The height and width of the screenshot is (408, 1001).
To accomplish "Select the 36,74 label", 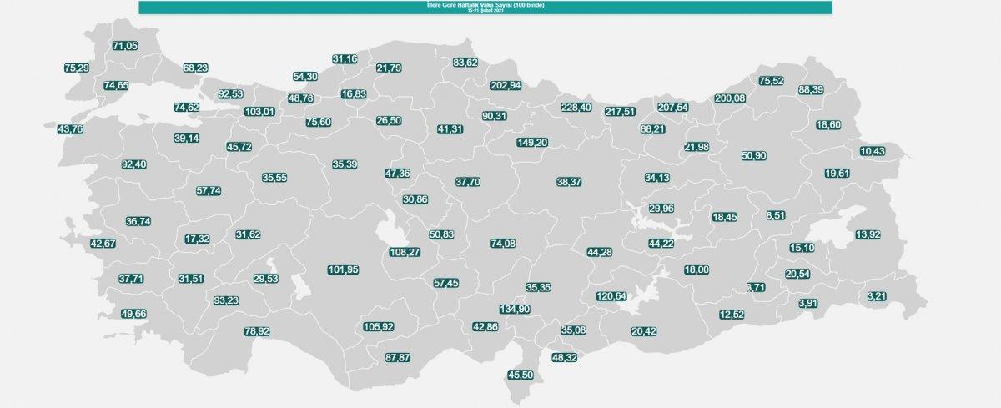I will 138,221.
